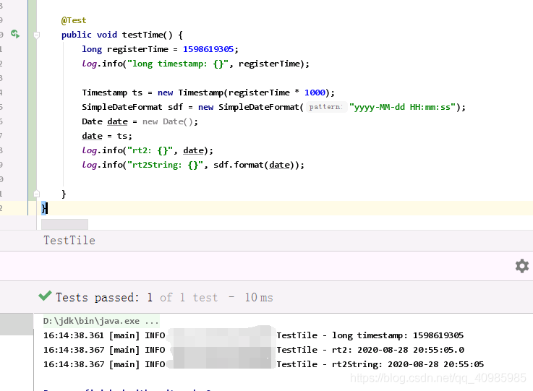
Task: Click the pattern: parameter hint
Action: [325, 107]
